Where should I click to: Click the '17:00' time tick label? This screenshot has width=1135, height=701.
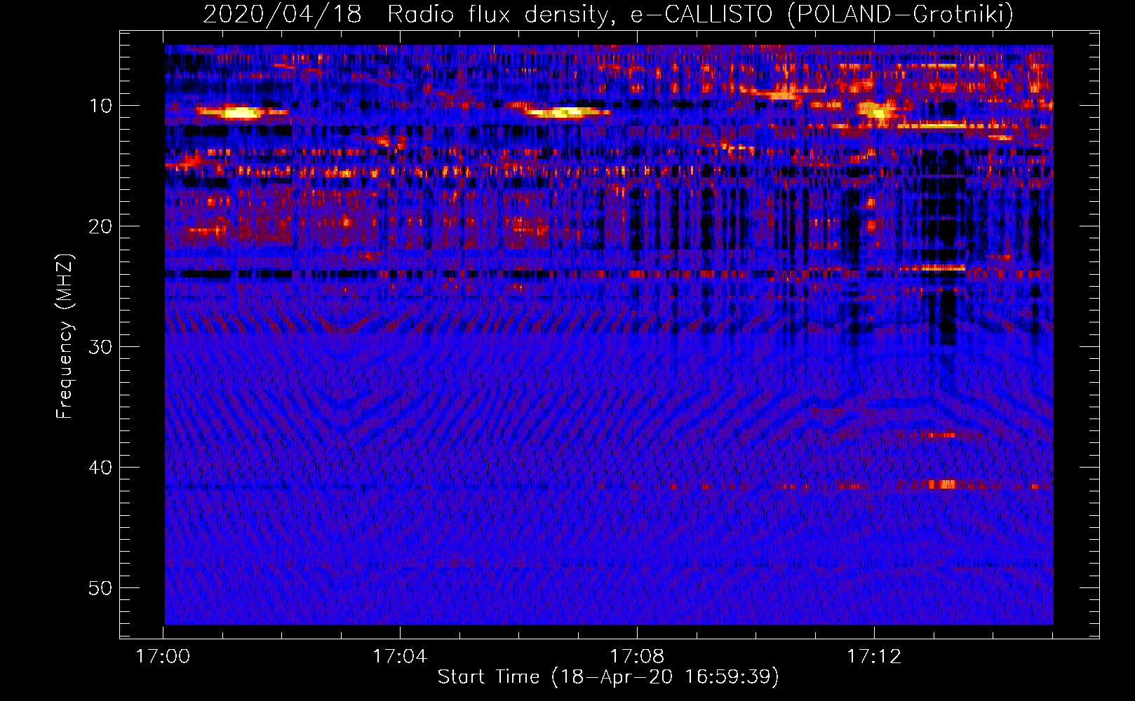click(x=163, y=657)
